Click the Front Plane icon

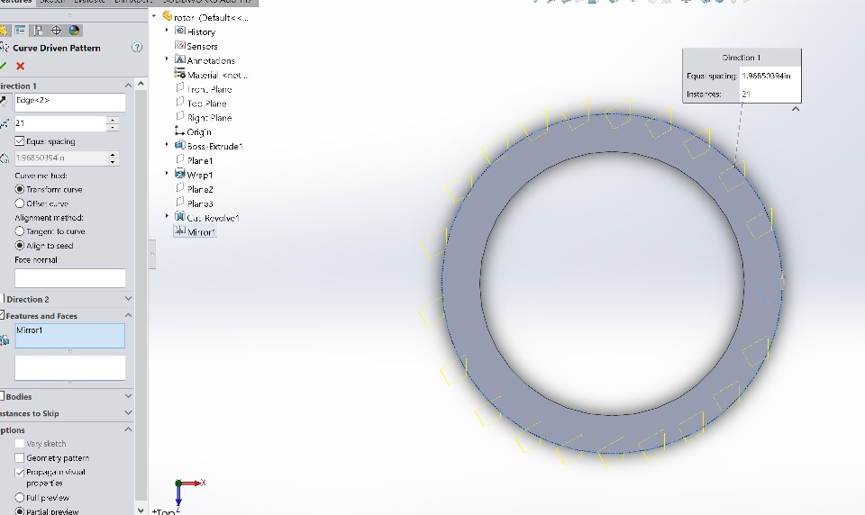pos(180,87)
